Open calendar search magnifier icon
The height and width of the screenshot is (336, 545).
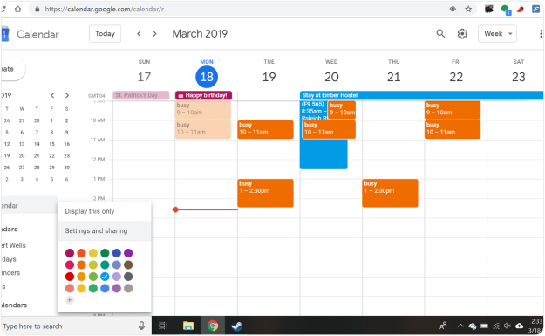pos(440,34)
